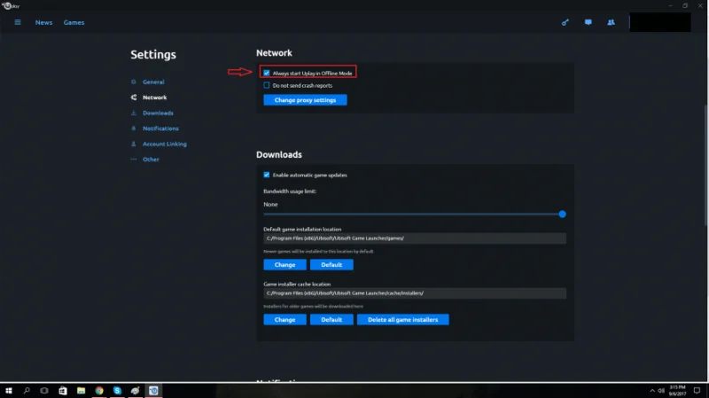Image resolution: width=709 pixels, height=398 pixels.
Task: Click the default game installation path field
Action: pos(415,238)
